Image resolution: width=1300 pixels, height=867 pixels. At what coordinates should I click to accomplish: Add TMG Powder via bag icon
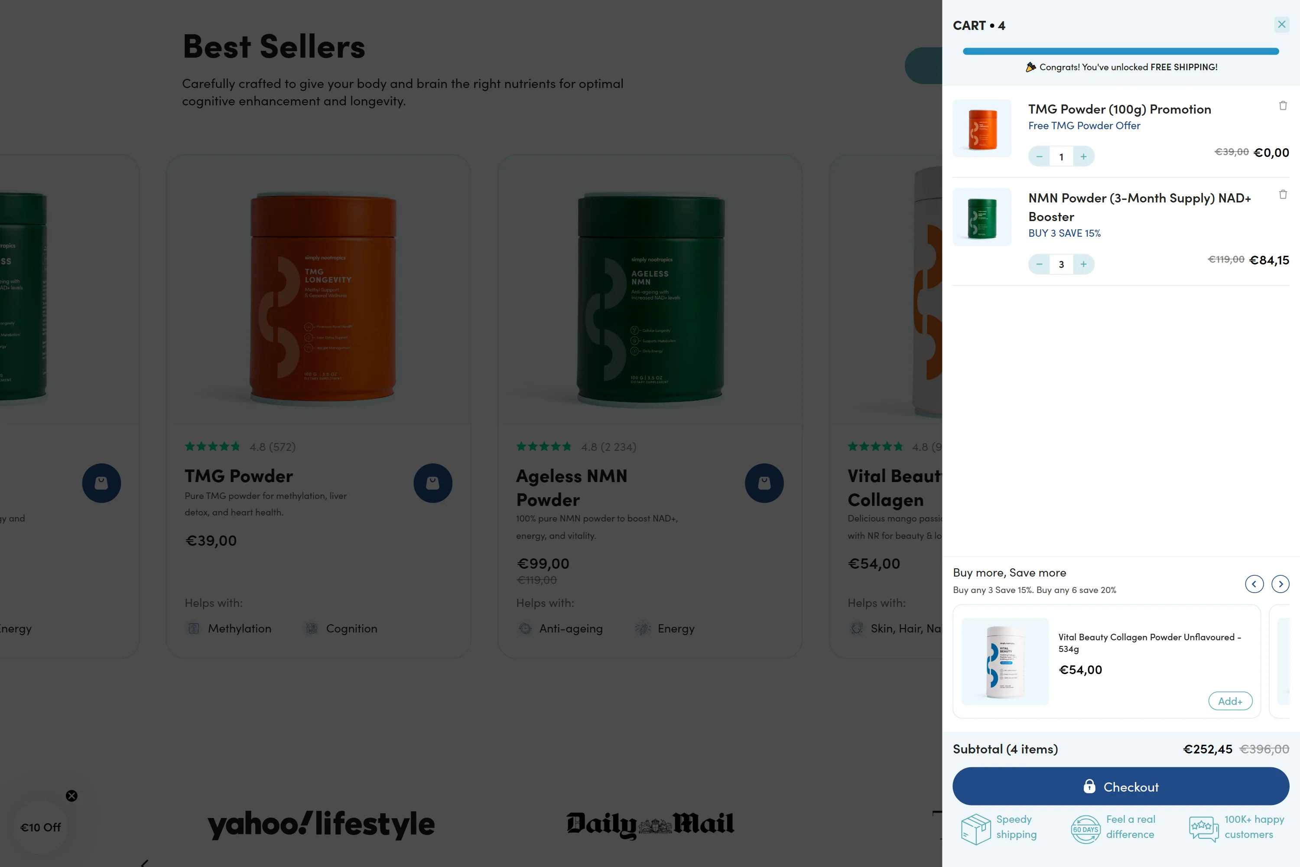click(433, 483)
